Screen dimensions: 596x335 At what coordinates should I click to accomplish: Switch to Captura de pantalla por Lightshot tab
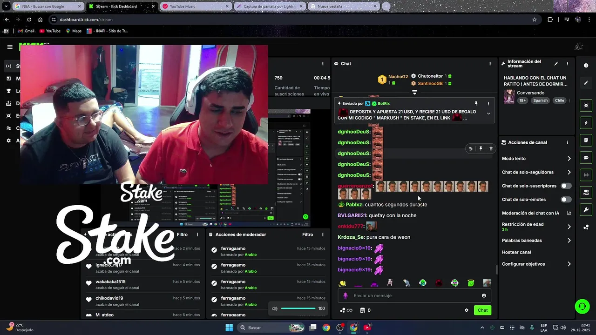[x=270, y=7]
